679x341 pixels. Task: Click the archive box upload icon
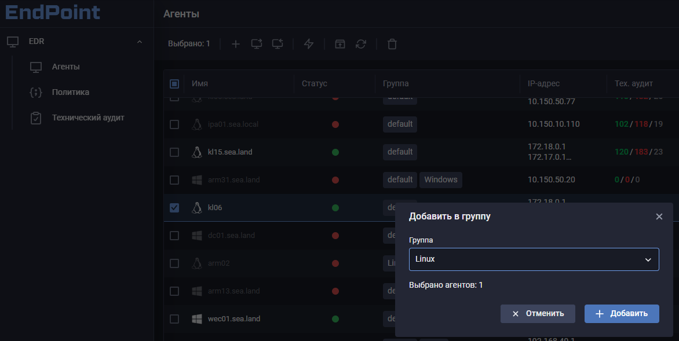(340, 44)
